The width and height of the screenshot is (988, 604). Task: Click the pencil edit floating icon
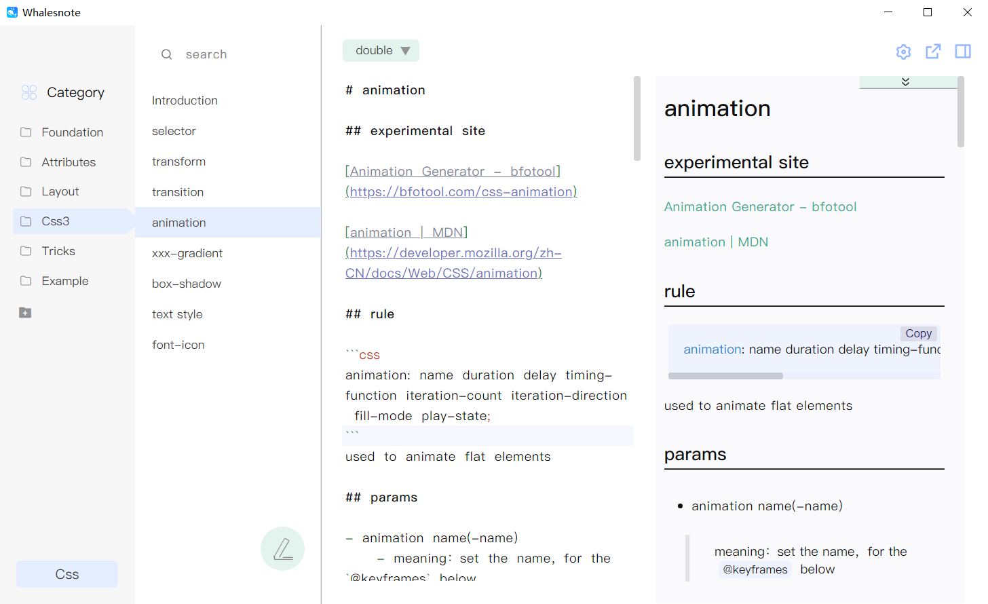[282, 548]
